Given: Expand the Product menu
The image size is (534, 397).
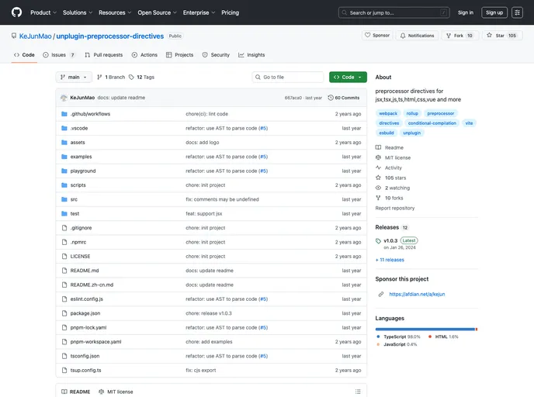Looking at the screenshot, I should [43, 12].
